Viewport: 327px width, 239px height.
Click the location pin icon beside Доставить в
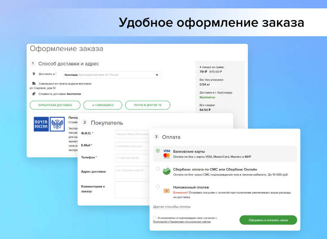pyautogui.click(x=34, y=74)
